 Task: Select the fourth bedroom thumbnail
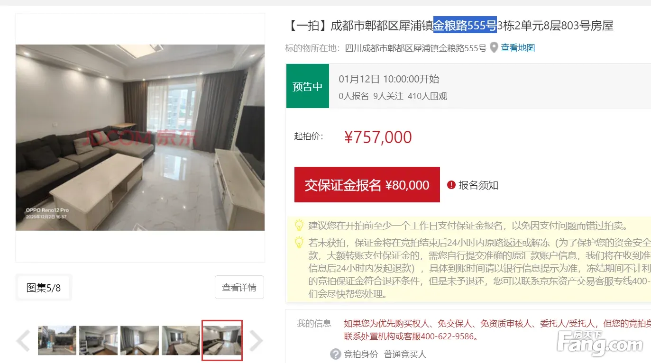181,340
